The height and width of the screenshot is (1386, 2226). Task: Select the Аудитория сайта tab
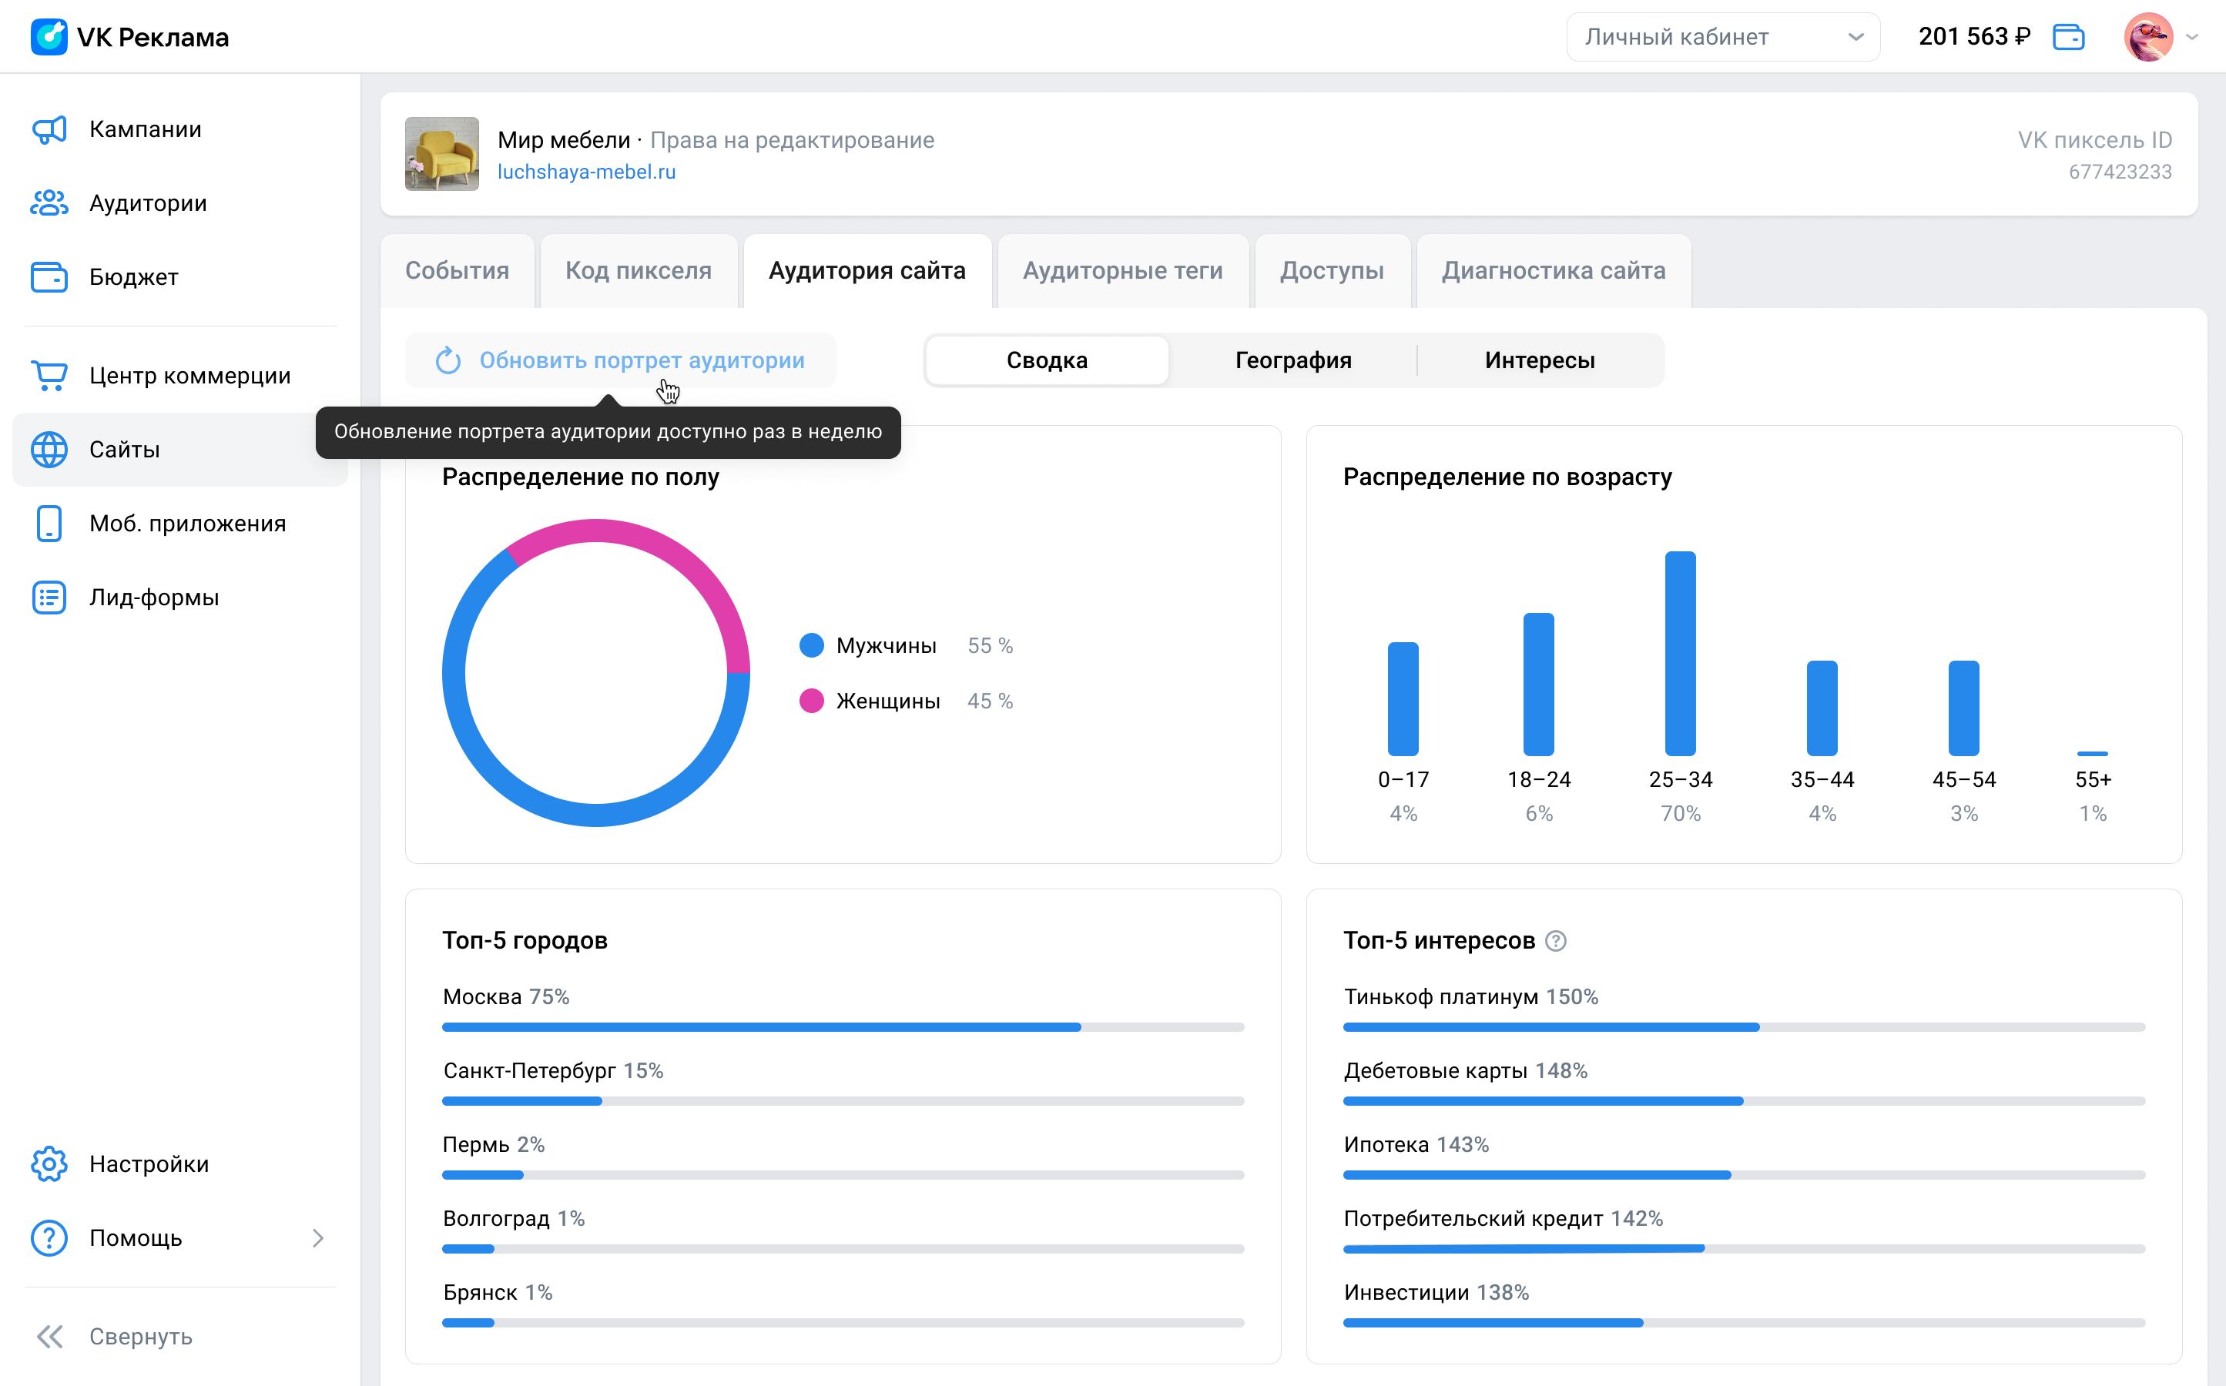(x=867, y=270)
